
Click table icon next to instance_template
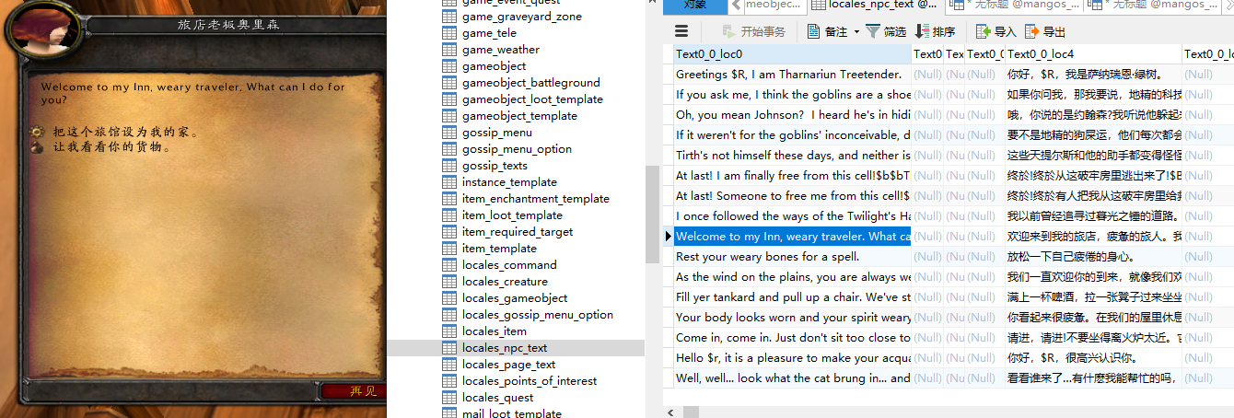click(x=449, y=182)
